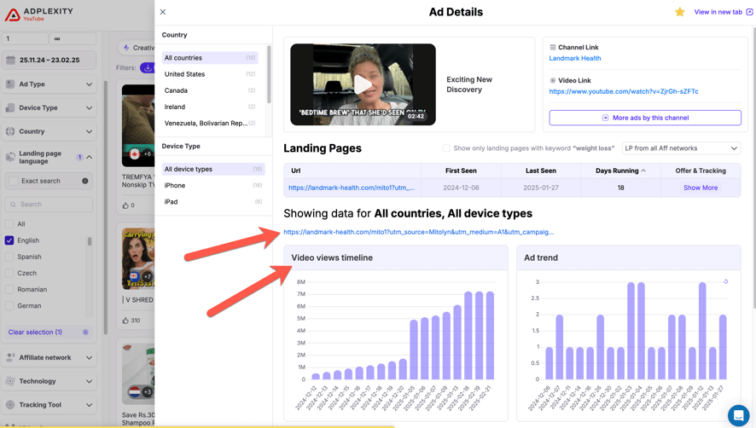Screen dimensions: 756x428
Task: Expand the Device Type filter chevron
Action: tap(89, 108)
